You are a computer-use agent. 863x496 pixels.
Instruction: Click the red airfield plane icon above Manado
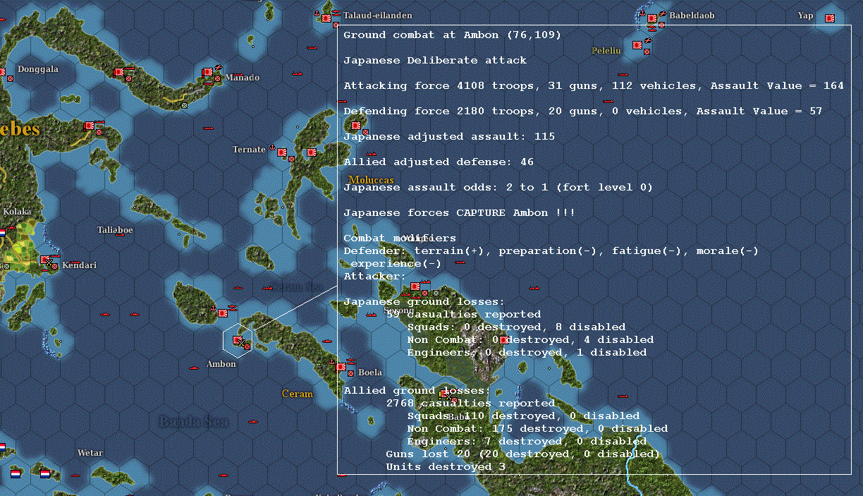(219, 68)
